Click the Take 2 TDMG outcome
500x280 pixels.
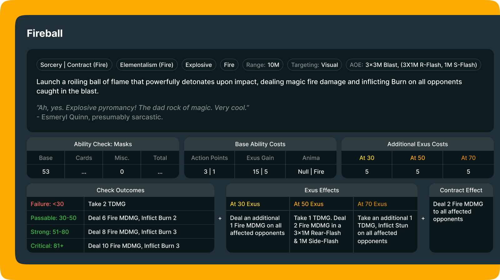pos(107,204)
